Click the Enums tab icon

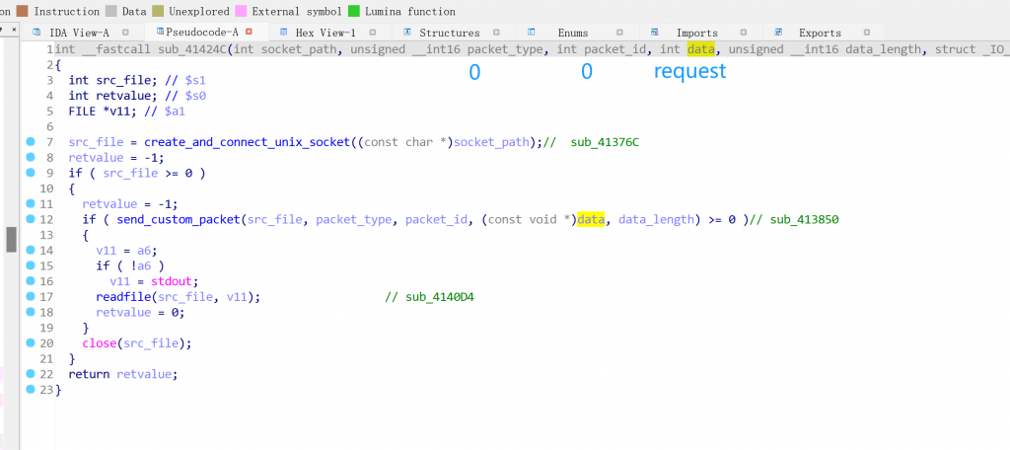532,33
